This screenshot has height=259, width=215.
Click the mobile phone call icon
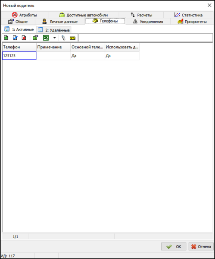63,38
